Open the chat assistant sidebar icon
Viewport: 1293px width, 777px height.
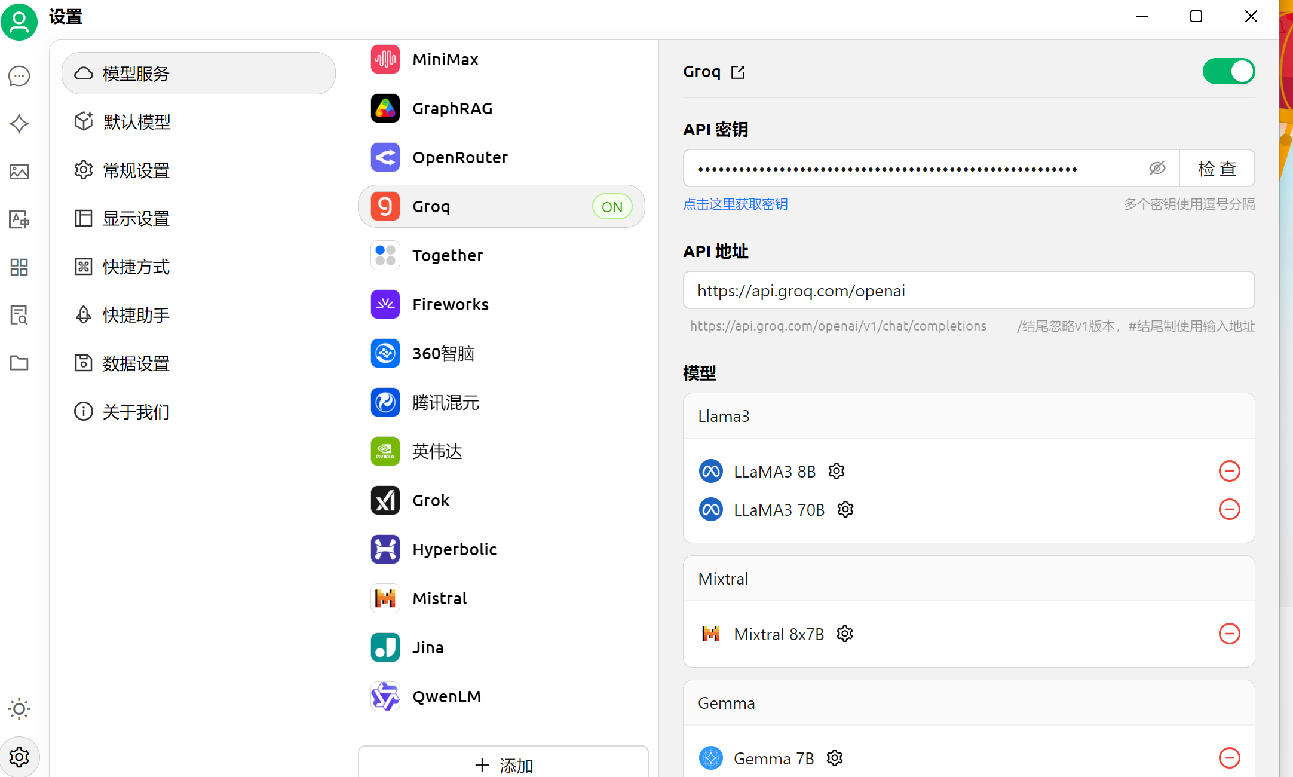[19, 76]
